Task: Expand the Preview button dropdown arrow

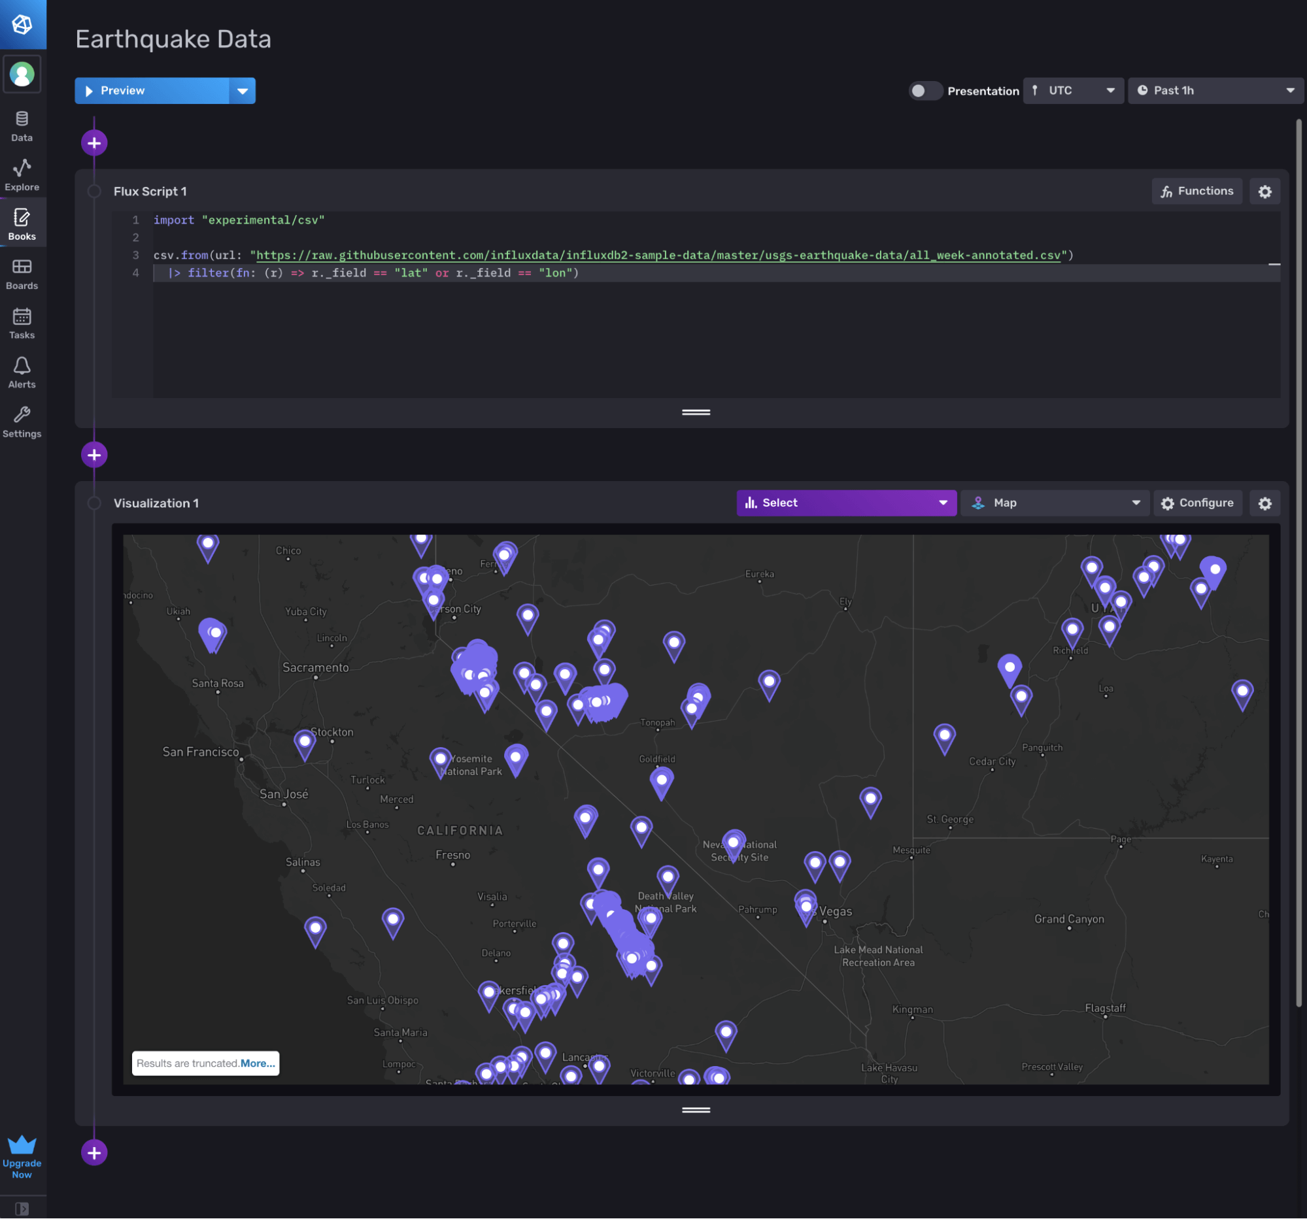Action: pyautogui.click(x=242, y=91)
